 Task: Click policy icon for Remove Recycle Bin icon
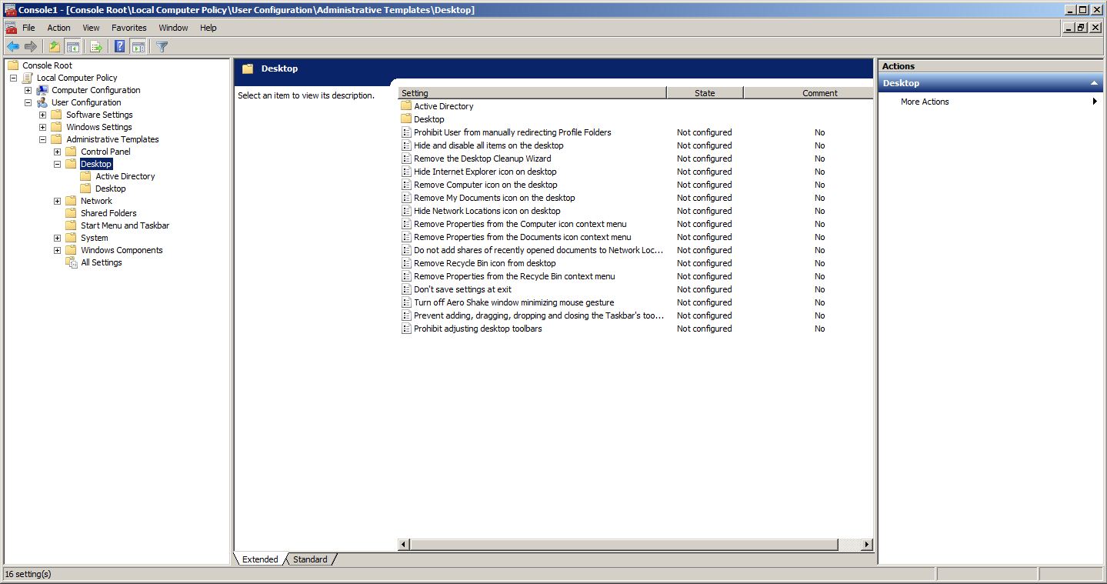tap(407, 263)
